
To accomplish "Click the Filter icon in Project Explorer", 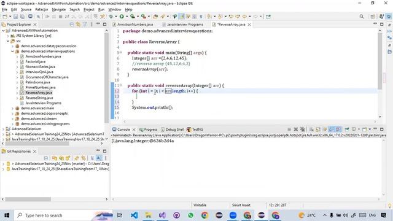I will click(x=85, y=25).
